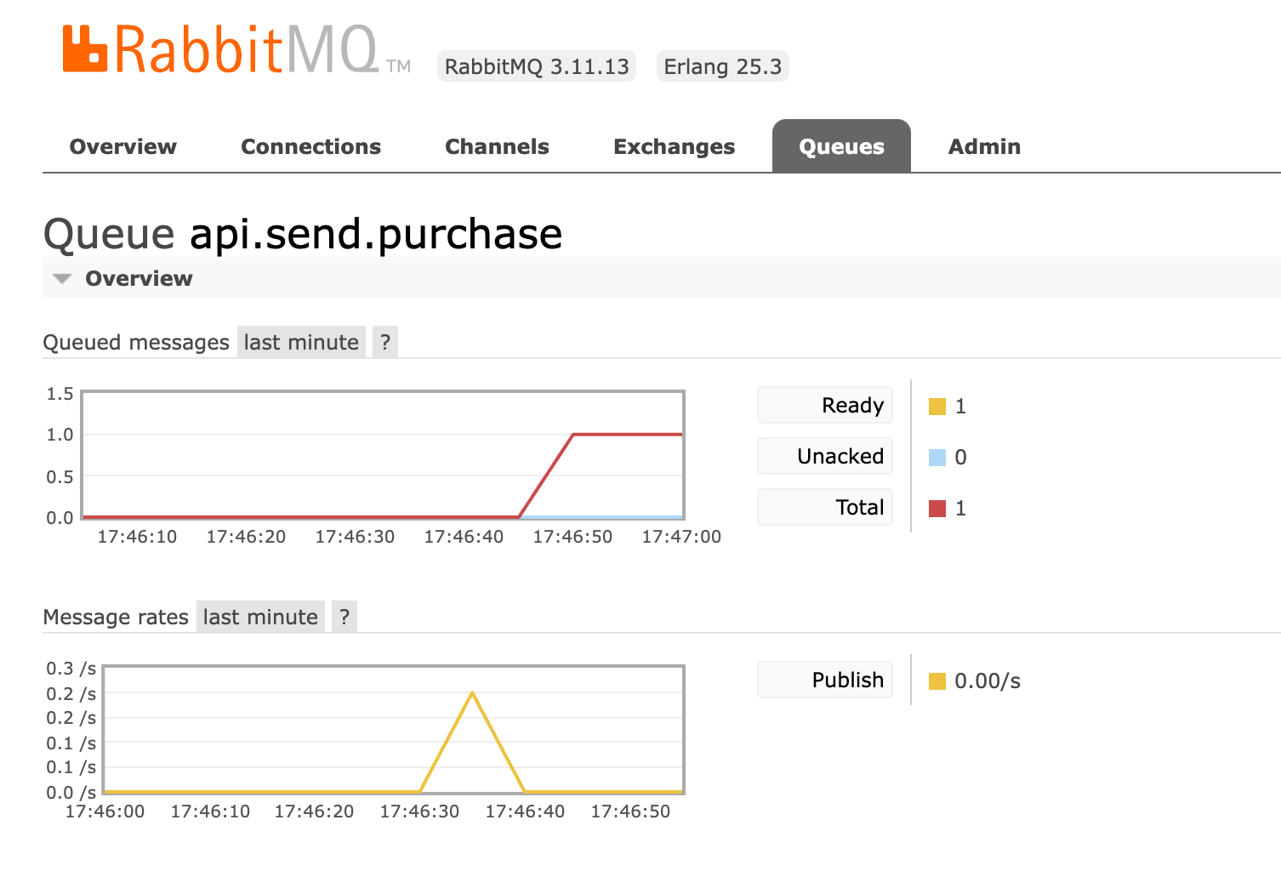The width and height of the screenshot is (1281, 871).
Task: Go to the Overview tab
Action: click(122, 145)
